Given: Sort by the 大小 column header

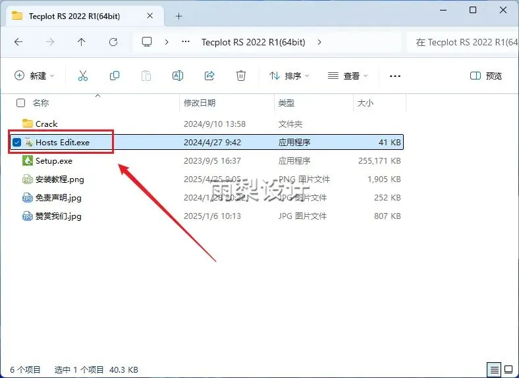Looking at the screenshot, I should (366, 103).
